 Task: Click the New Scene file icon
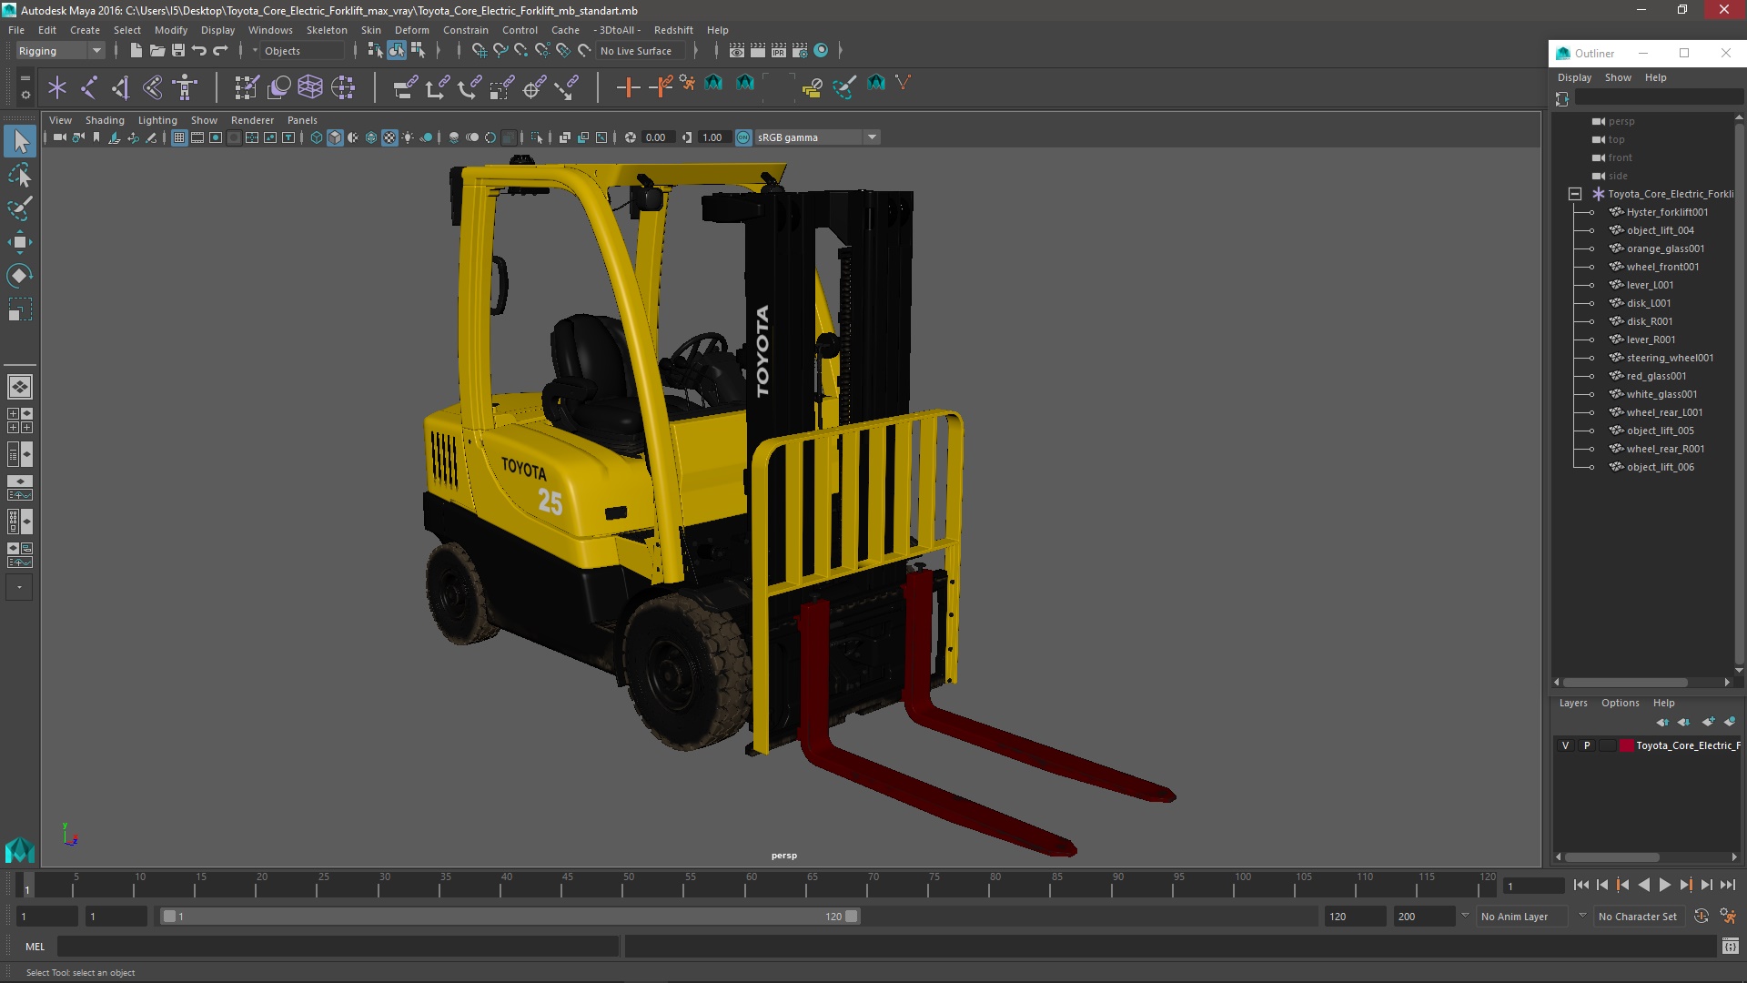[136, 50]
